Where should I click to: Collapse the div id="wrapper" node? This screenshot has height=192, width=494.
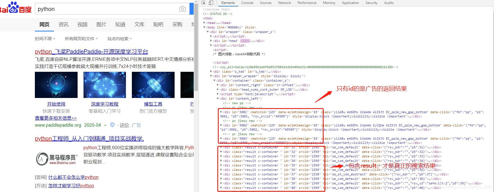tap(208, 32)
